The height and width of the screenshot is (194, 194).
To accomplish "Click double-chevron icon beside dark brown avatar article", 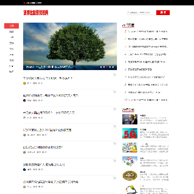I will point(114,92).
